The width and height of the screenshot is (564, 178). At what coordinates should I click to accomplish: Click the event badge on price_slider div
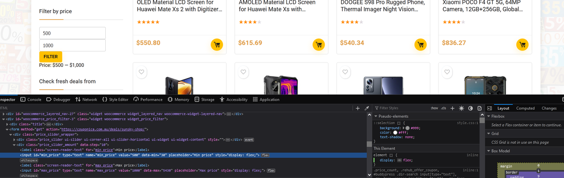pos(249,140)
